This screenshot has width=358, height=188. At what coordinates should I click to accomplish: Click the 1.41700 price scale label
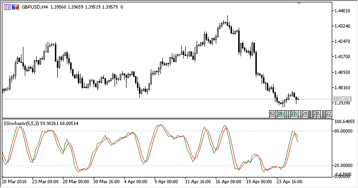[342, 57]
